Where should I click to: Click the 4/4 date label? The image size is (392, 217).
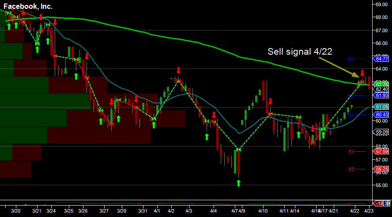tap(213, 211)
